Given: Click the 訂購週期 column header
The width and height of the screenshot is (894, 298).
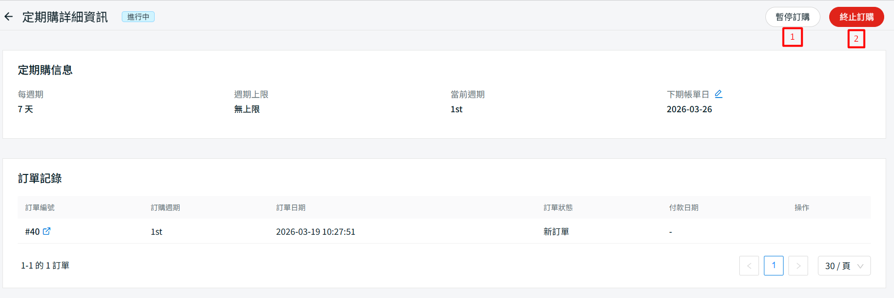Looking at the screenshot, I should [165, 208].
